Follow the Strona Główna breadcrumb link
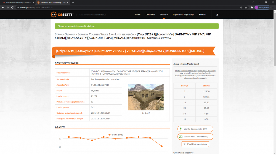This screenshot has height=155, width=276. 65,34
